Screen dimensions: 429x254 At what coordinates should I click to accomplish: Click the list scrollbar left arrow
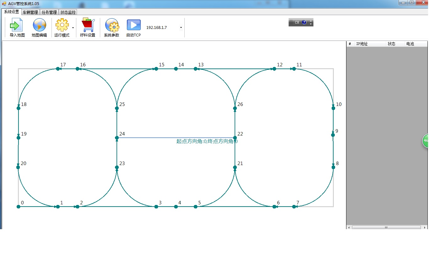pyautogui.click(x=349, y=227)
